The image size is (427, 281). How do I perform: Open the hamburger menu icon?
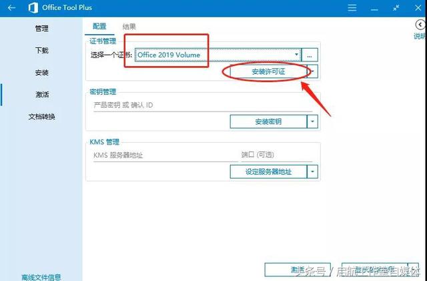point(352,7)
